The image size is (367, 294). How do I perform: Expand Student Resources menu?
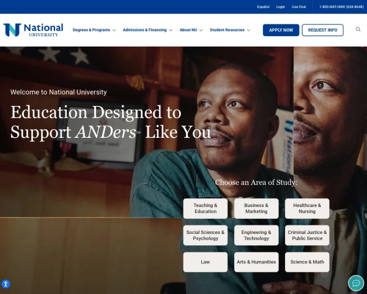tap(230, 30)
